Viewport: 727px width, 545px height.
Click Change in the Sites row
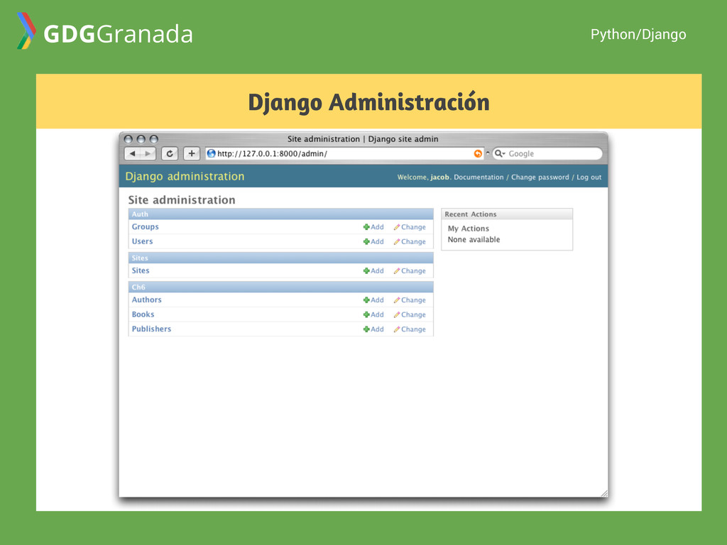410,270
